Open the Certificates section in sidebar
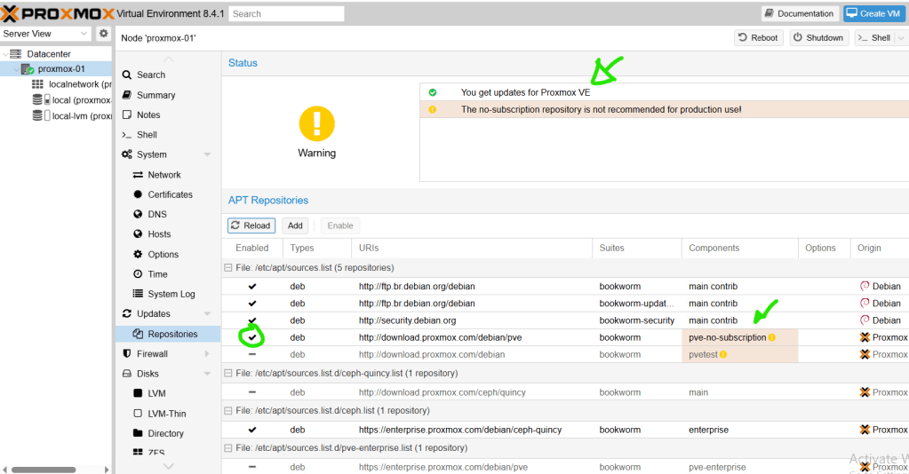This screenshot has height=474, width=909. tap(170, 194)
